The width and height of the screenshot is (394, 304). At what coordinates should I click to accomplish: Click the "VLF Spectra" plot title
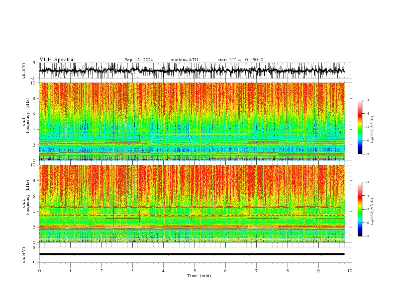(56, 60)
